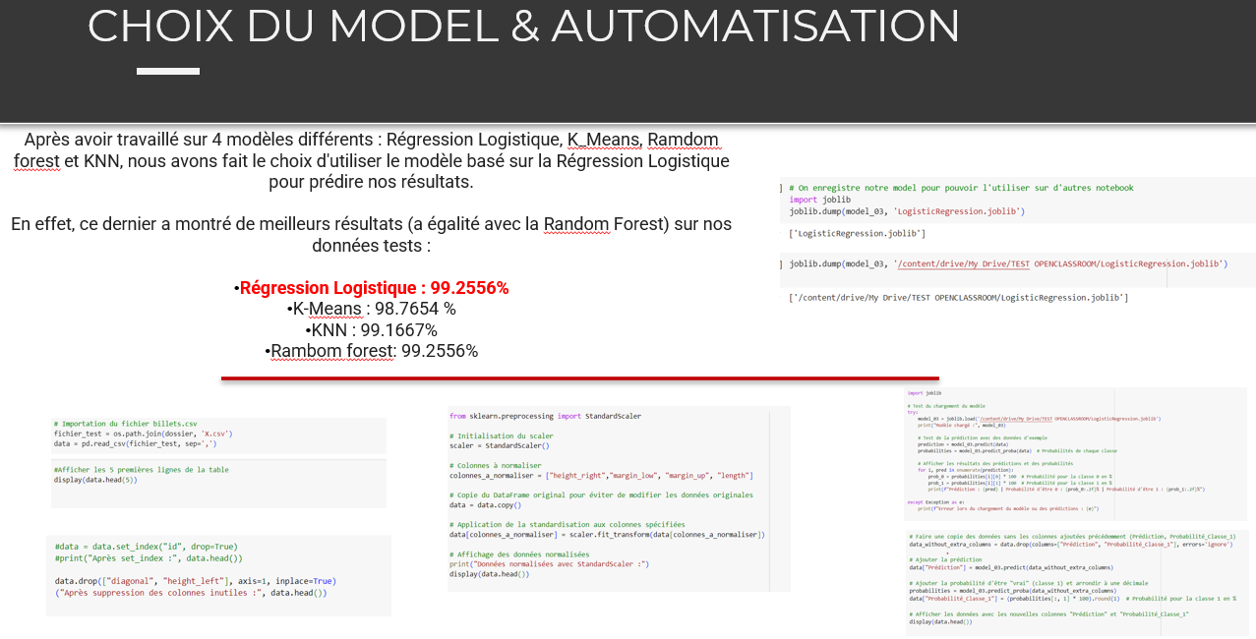Click the 'data_without_extra_columns = data.drop' line
1256x639 pixels.
(x=1070, y=545)
